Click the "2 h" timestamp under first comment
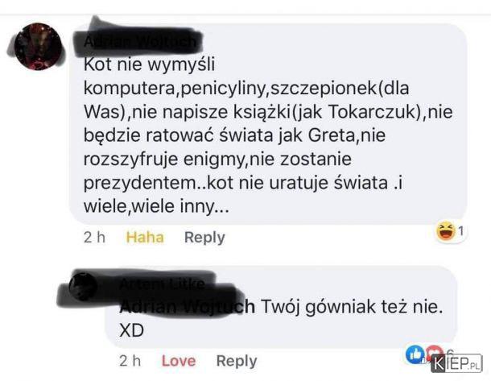The width and height of the screenshot is (491, 381). pyautogui.click(x=94, y=237)
